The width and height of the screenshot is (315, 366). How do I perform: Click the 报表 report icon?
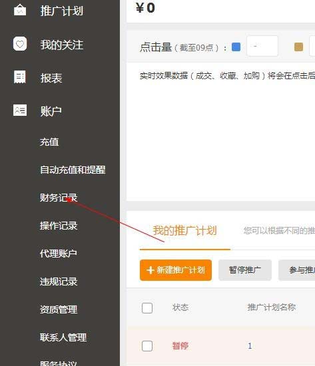19,77
